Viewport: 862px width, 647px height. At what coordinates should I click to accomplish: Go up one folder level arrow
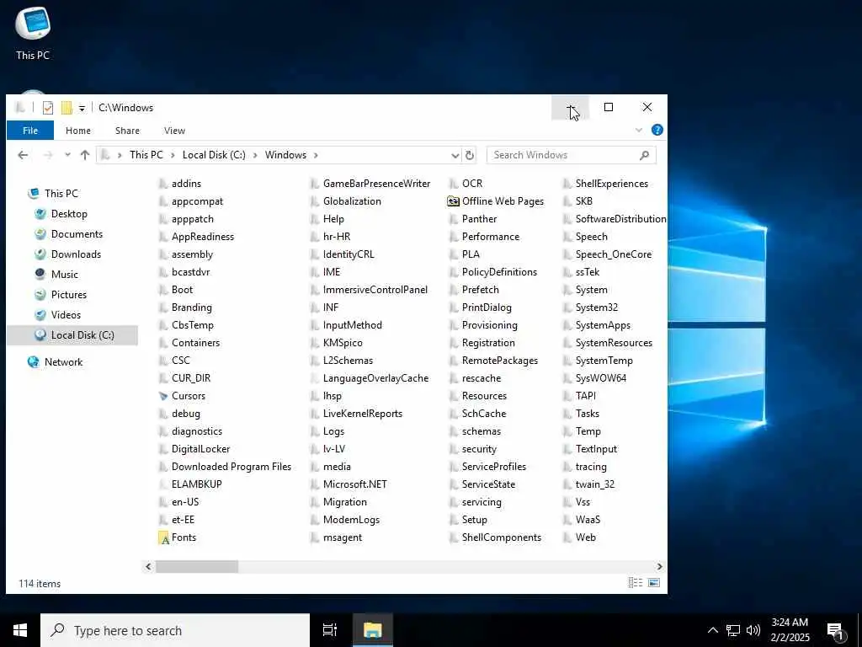click(85, 155)
